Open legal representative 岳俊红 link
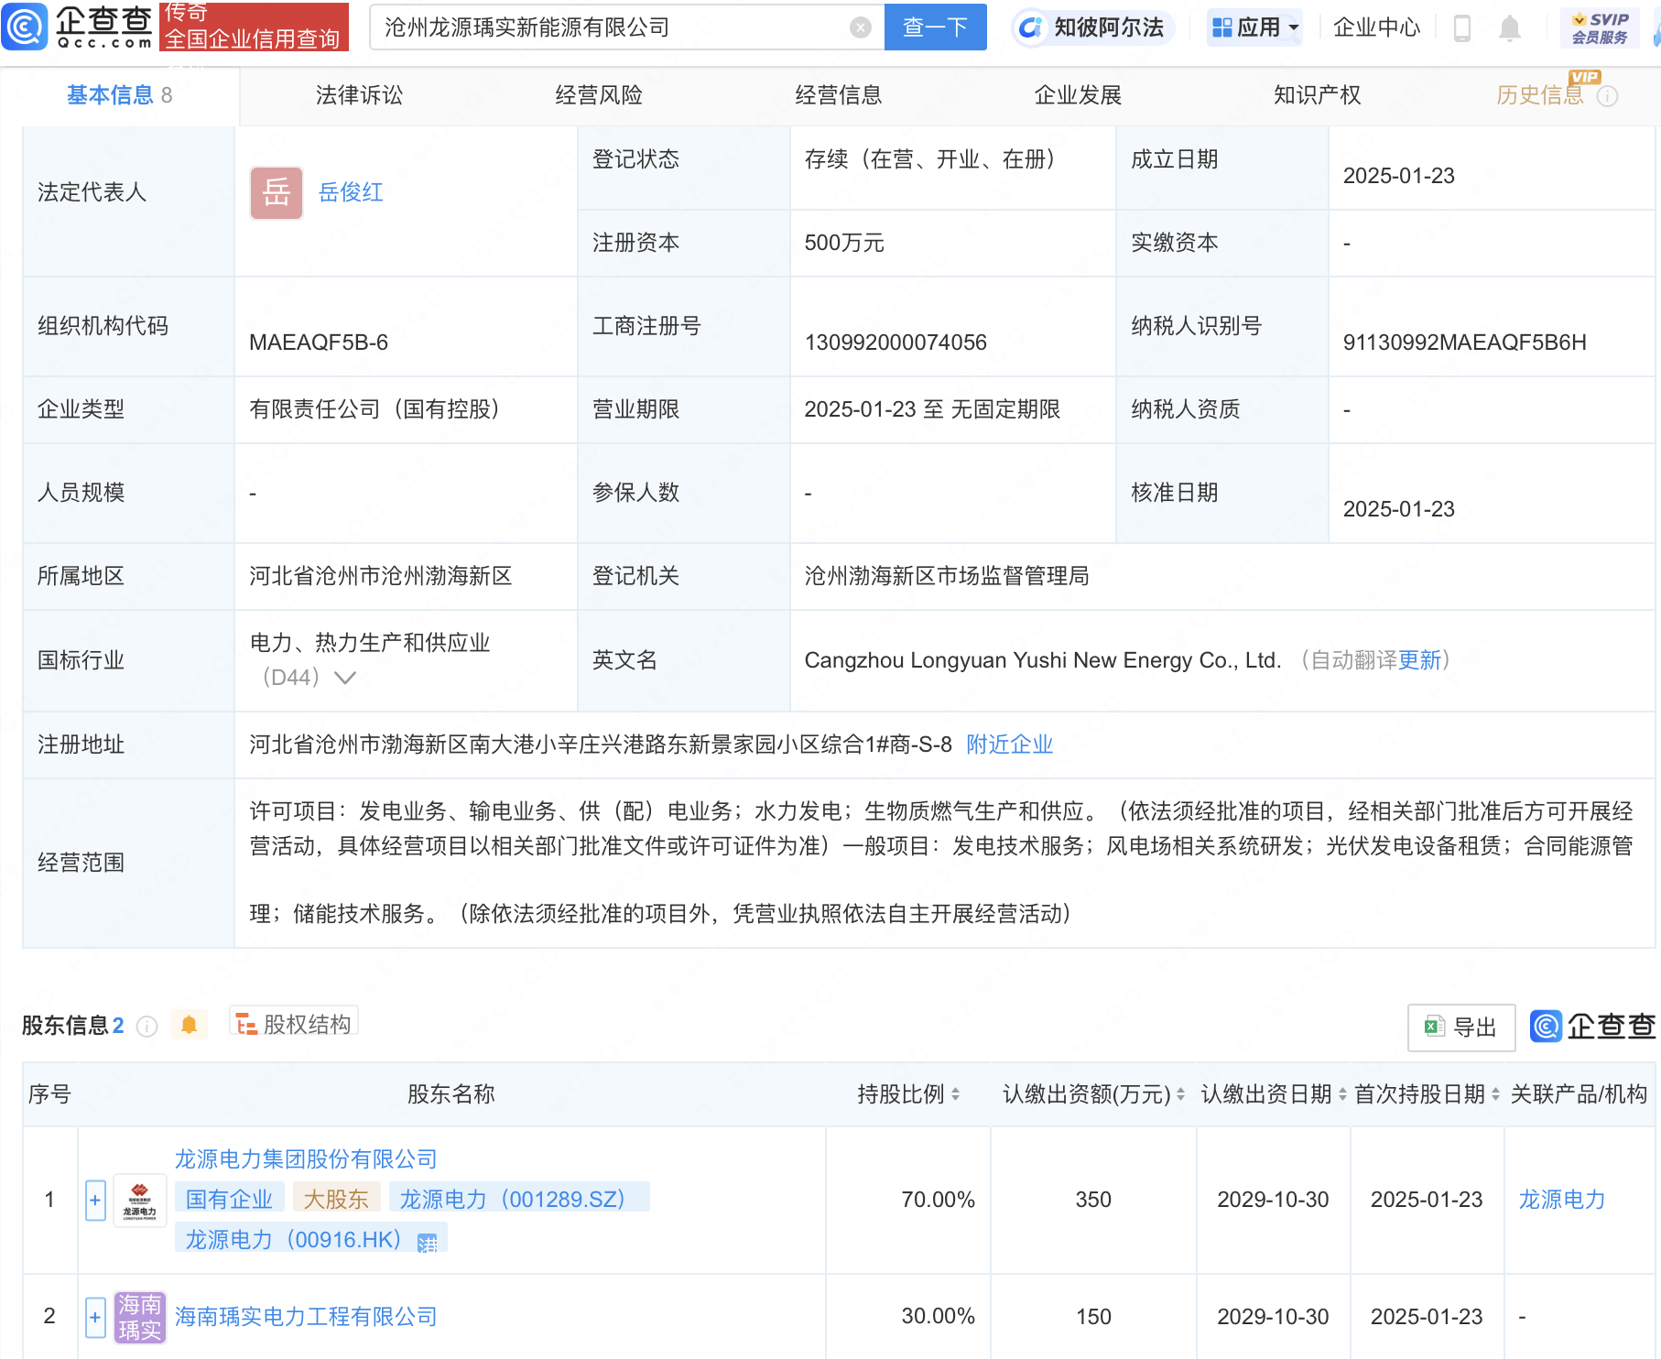The image size is (1661, 1359). tap(351, 192)
